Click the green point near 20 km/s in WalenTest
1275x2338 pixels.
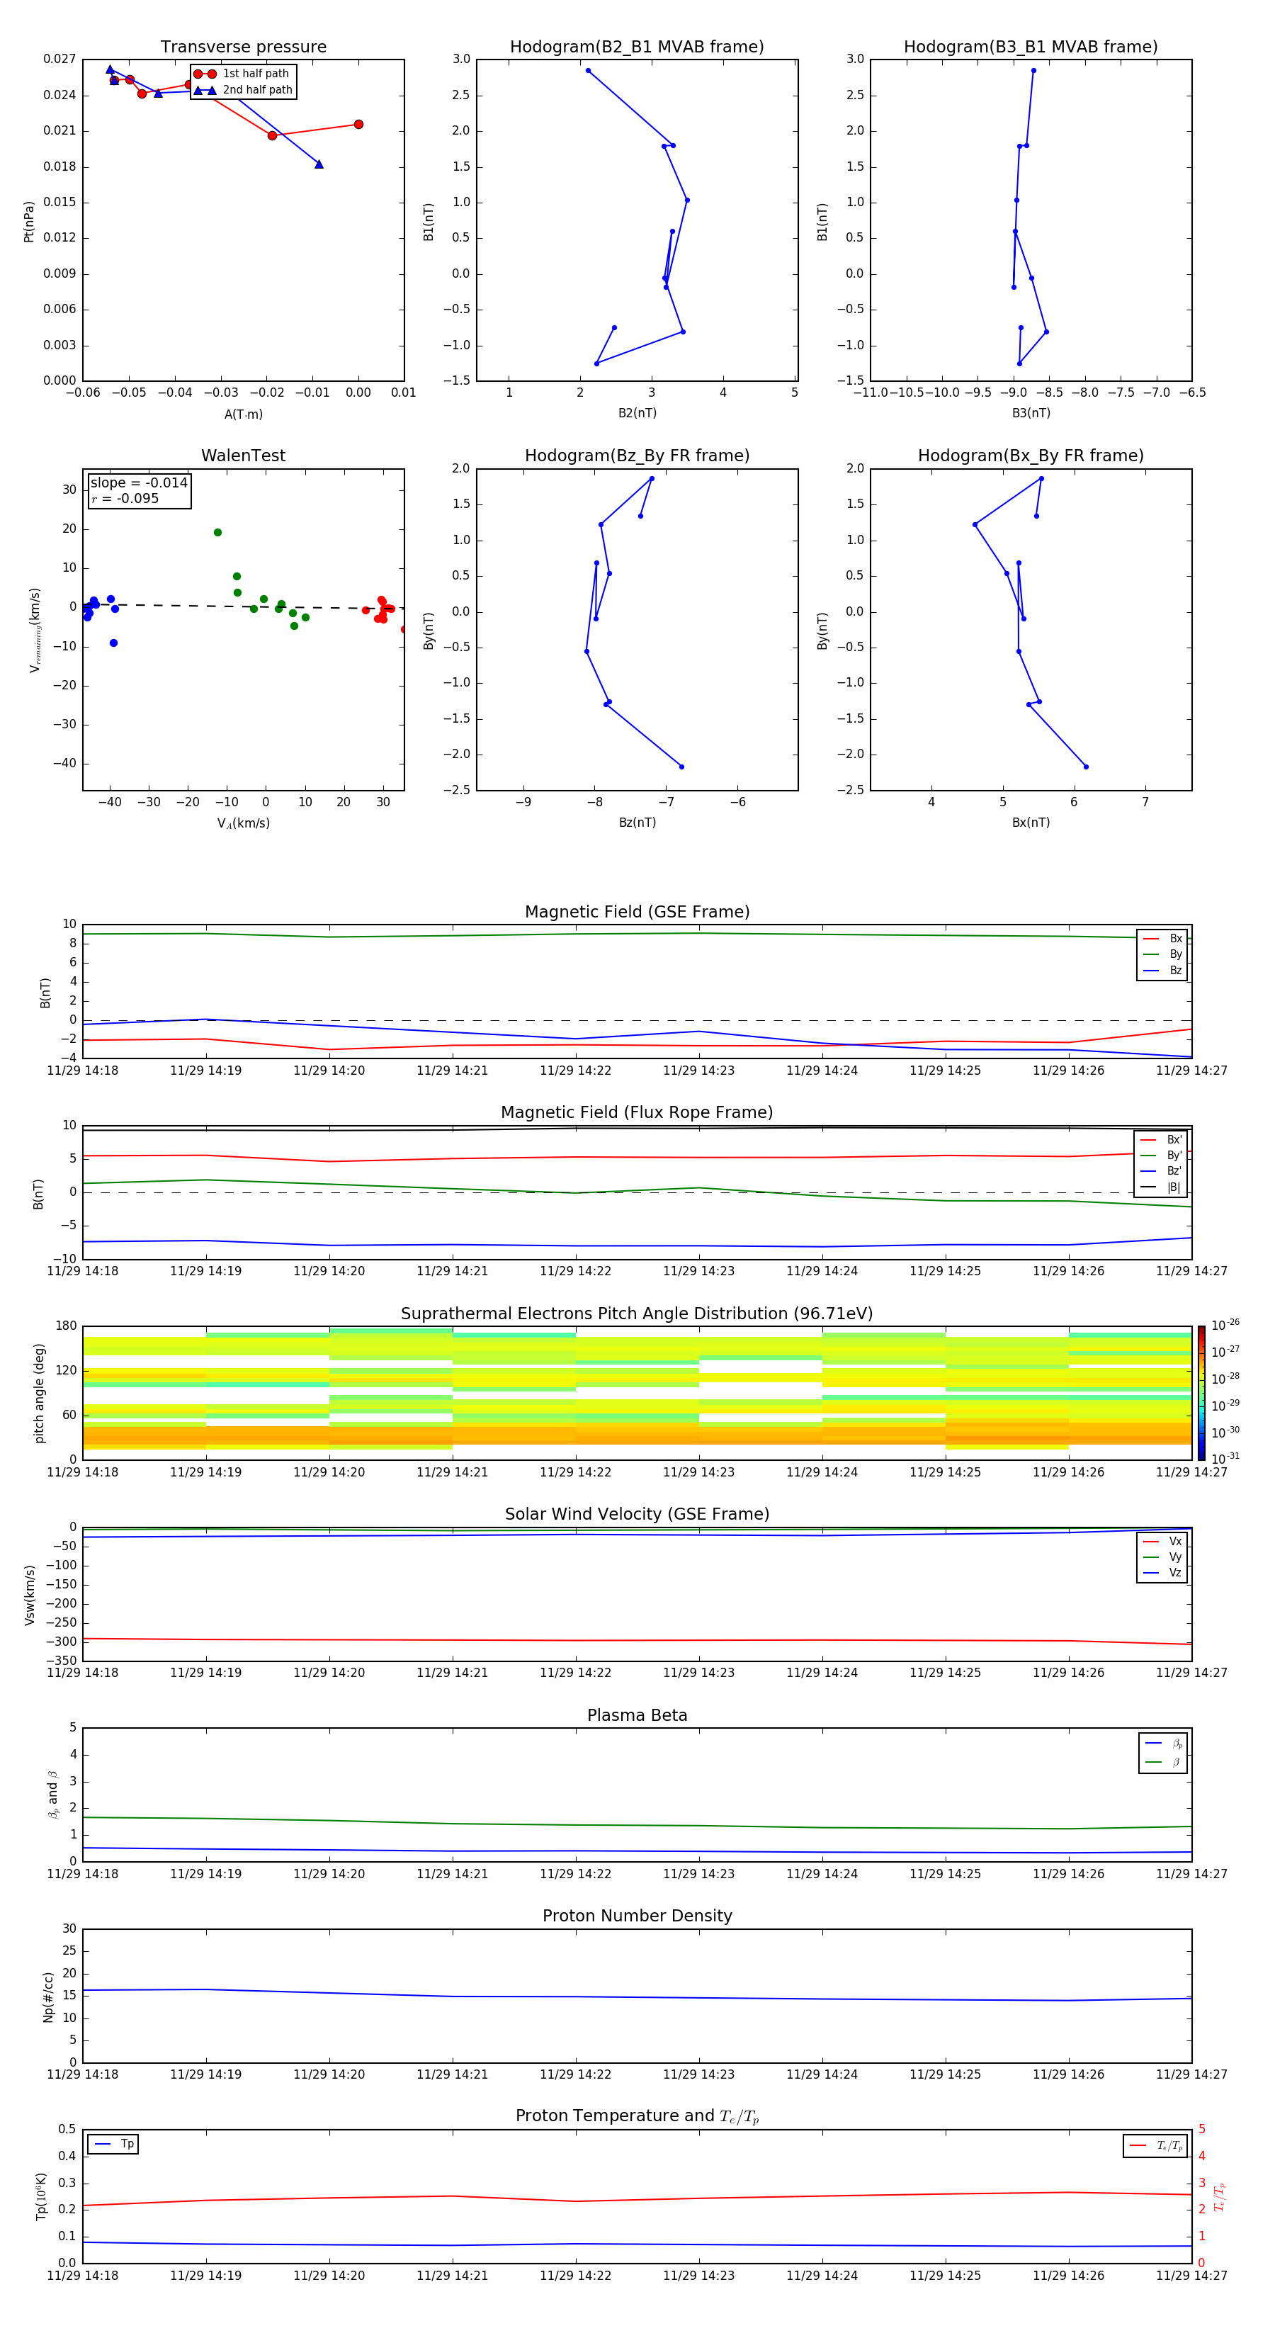coord(217,533)
